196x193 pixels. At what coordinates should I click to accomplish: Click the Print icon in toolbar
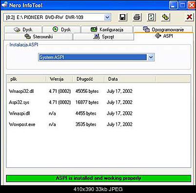[137, 17]
